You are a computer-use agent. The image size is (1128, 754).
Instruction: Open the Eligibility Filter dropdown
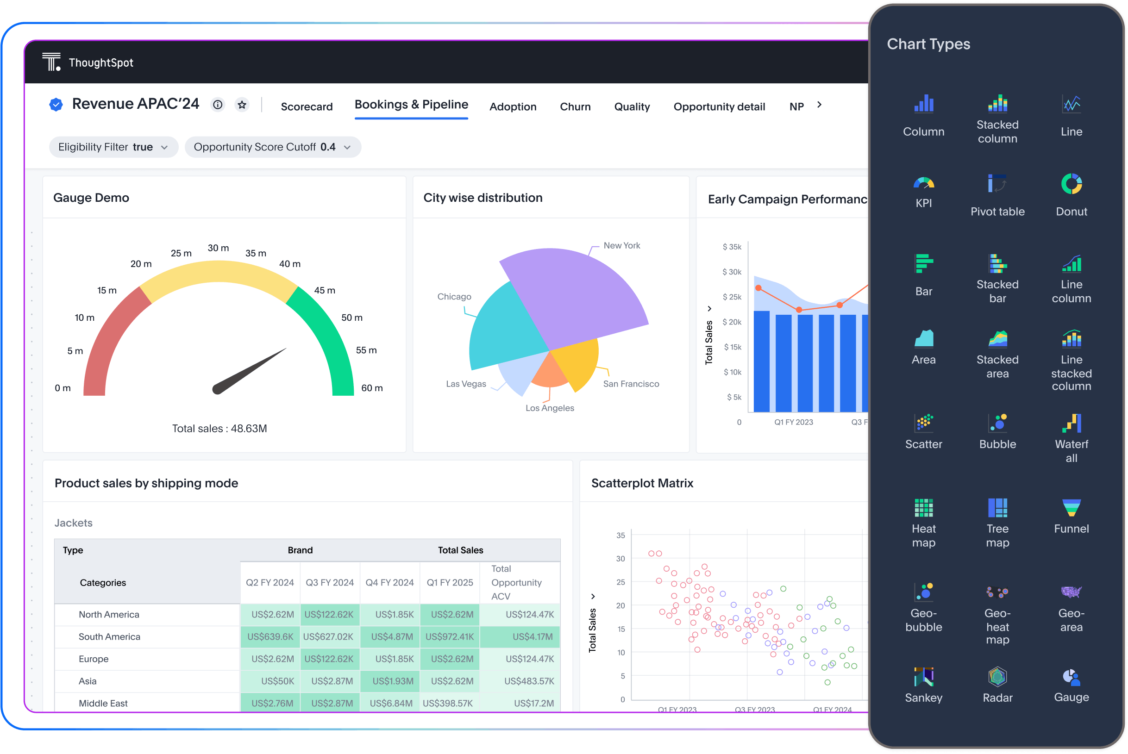[x=164, y=147]
